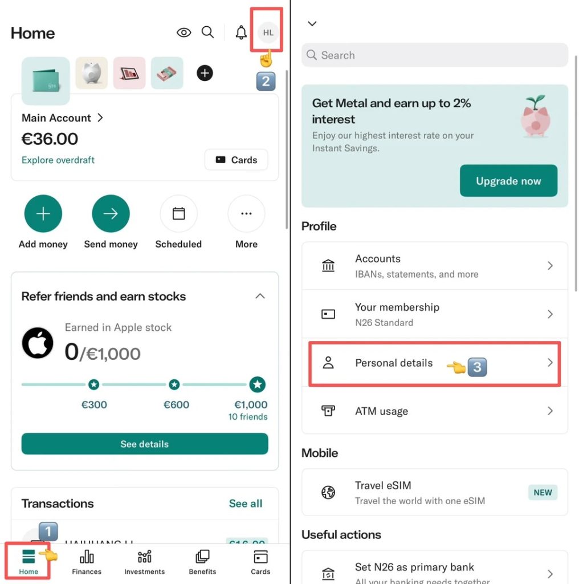Screen dimensions: 579x584
Task: Tap the Send money arrow icon
Action: pyautogui.click(x=111, y=214)
